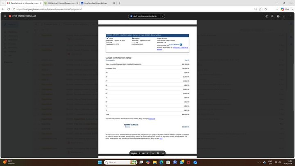The width and height of the screenshot is (295, 166).
Task: Click the 'FORMA DE PAGO:' heading
Action: point(131,125)
